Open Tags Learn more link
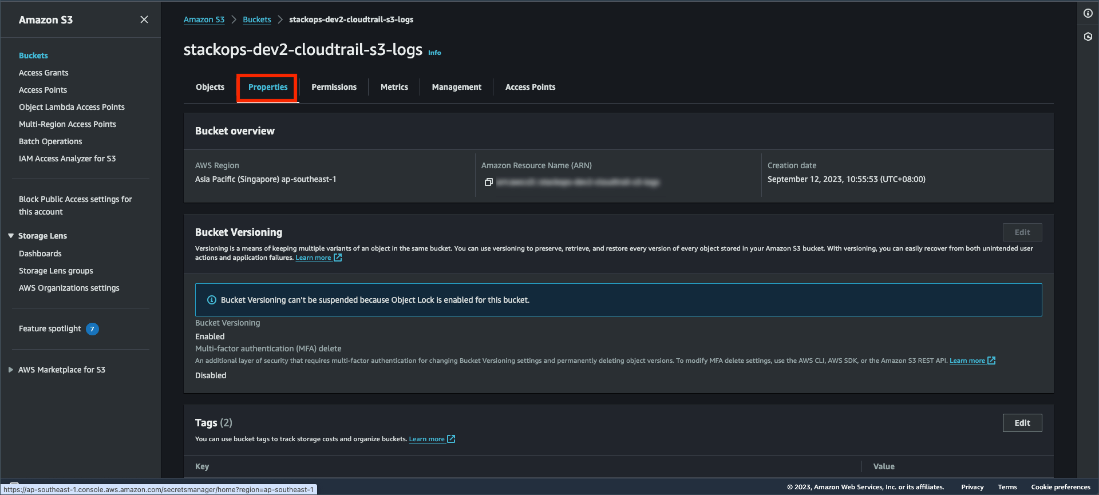Viewport: 1099px width, 495px height. (432, 439)
